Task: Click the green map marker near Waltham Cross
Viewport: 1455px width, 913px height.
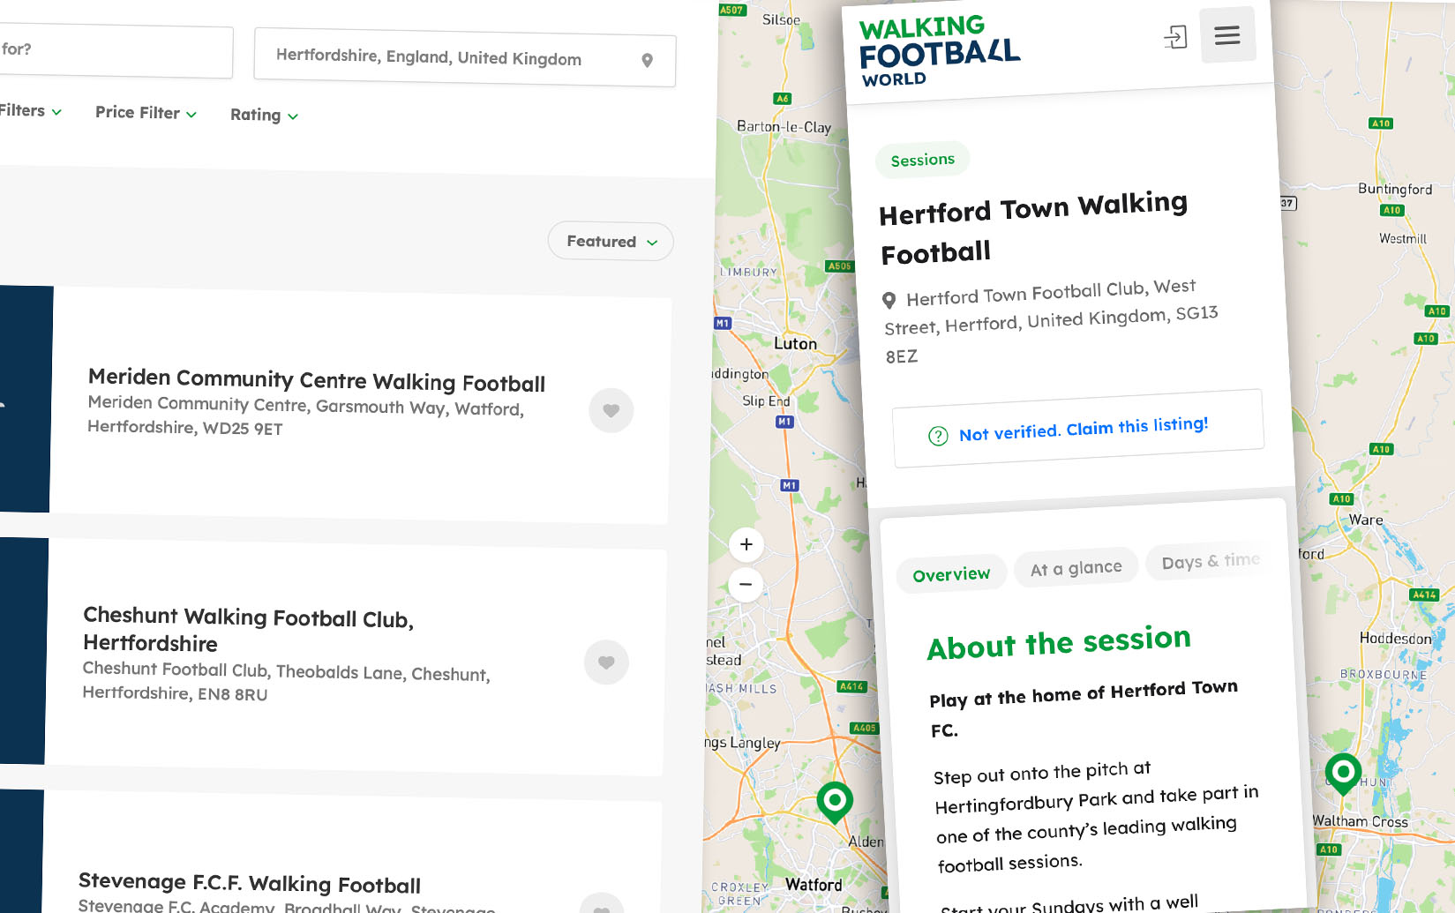Action: 1343,773
